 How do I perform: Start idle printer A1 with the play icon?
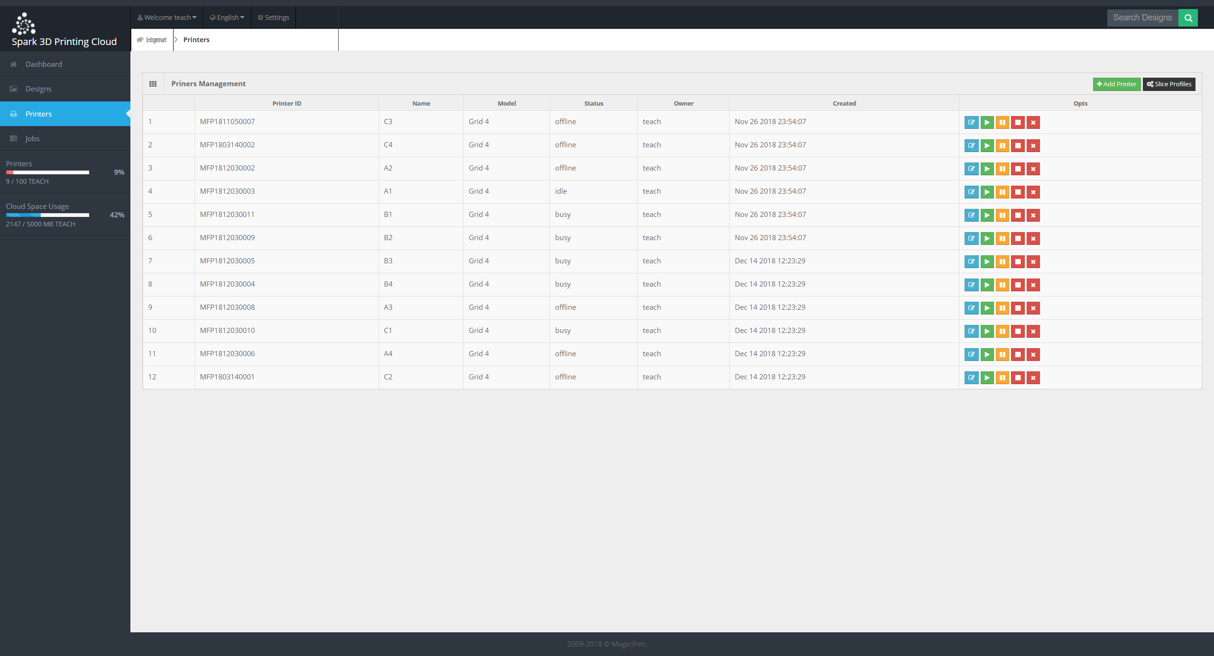click(x=987, y=192)
